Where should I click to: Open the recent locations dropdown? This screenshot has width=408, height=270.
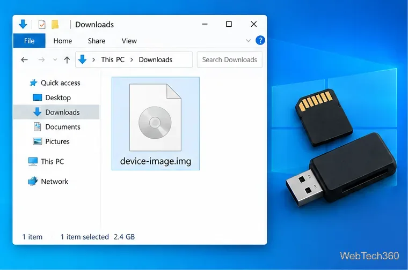(x=55, y=59)
